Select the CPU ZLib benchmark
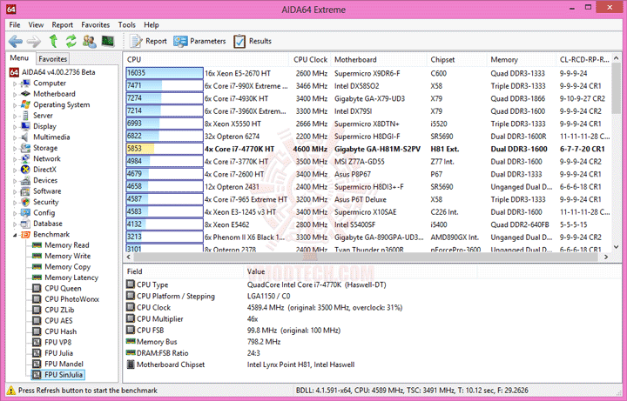Viewport: 627px width, 401px height. pyautogui.click(x=59, y=310)
